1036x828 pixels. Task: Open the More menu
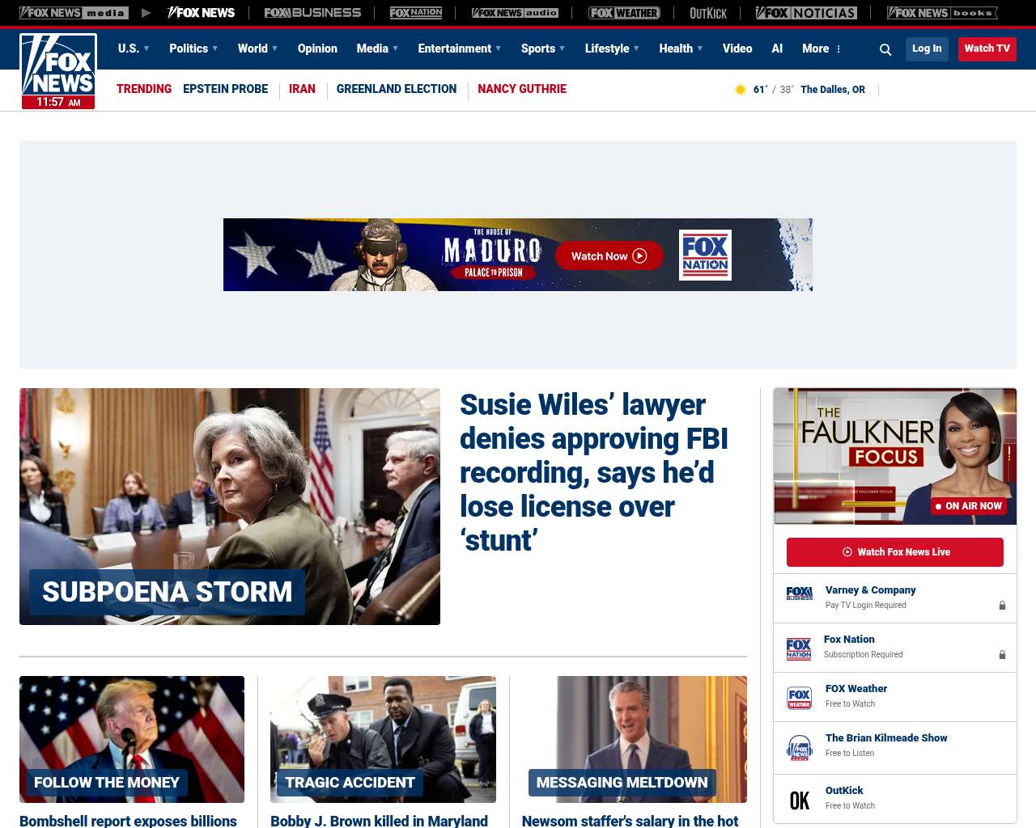tap(822, 49)
